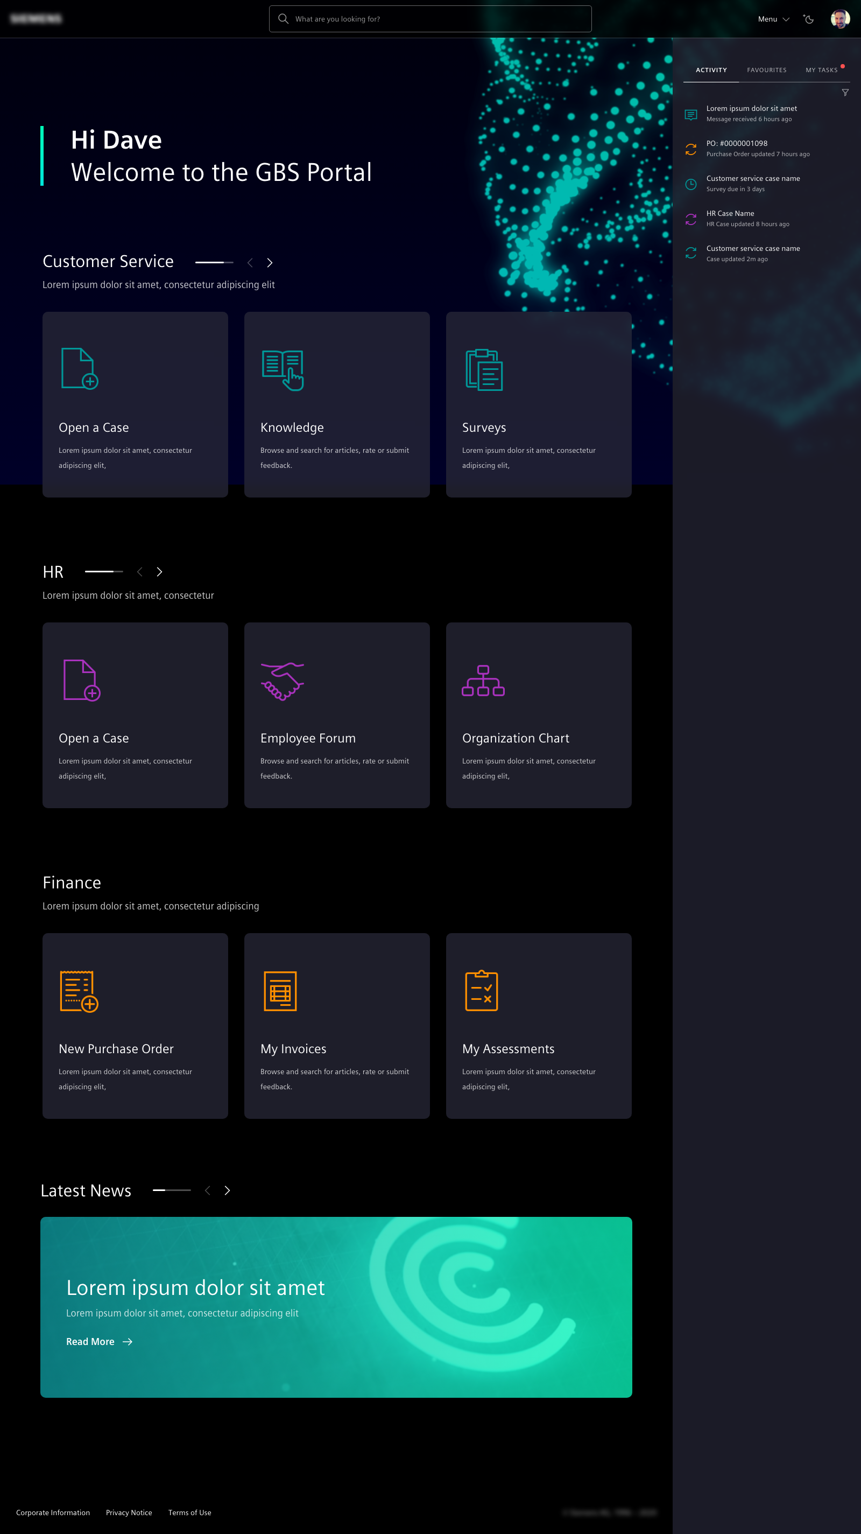Image resolution: width=861 pixels, height=1534 pixels.
Task: Click the search input field
Action: point(430,19)
